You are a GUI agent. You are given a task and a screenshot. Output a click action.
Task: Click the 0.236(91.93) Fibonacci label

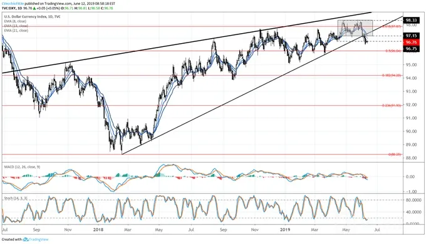(x=392, y=105)
